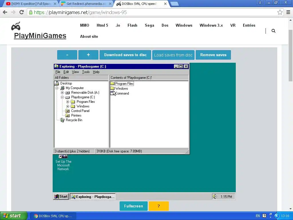Click the Control Panel folder icon
293x220 pixels.
pos(68,111)
